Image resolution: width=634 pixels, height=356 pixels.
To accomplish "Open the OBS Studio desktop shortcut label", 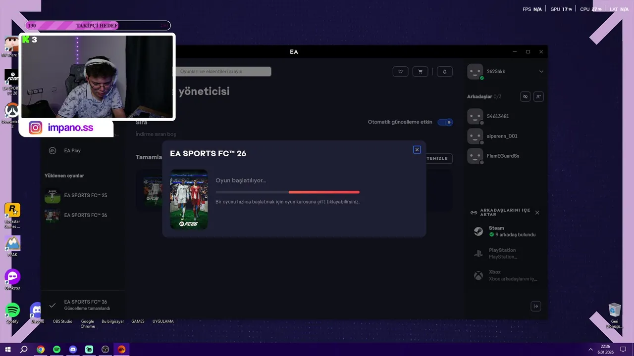I will 62,321.
